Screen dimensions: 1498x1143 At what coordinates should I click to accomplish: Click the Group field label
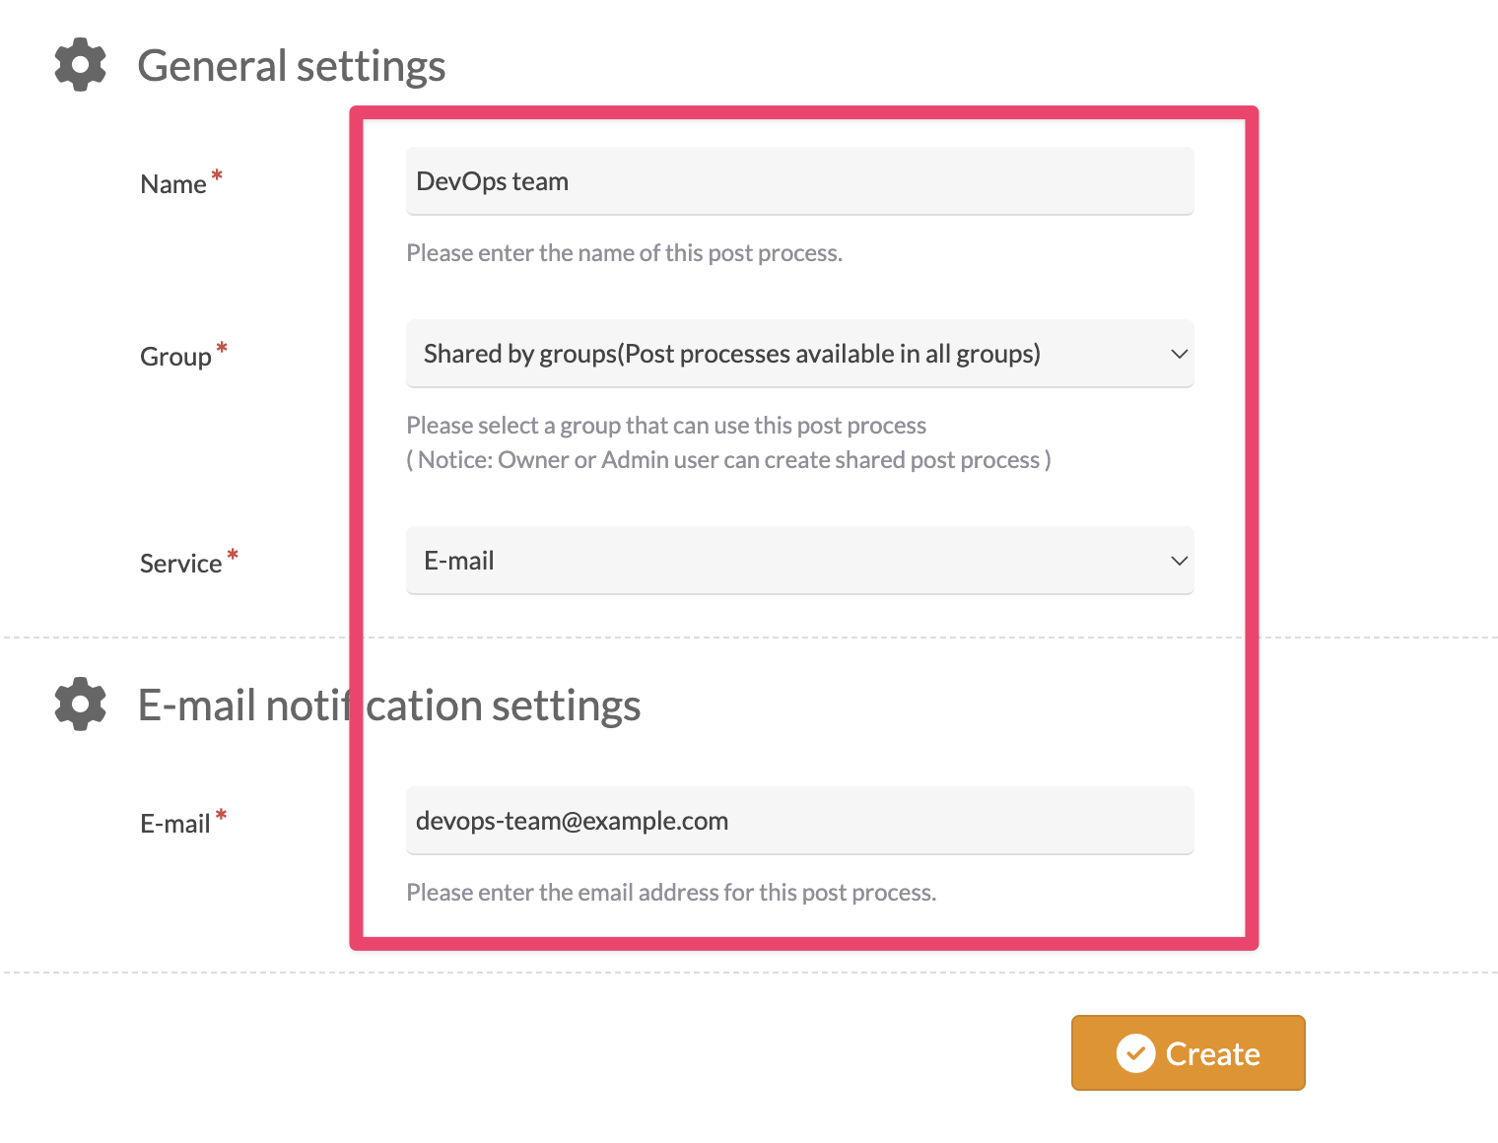[175, 357]
